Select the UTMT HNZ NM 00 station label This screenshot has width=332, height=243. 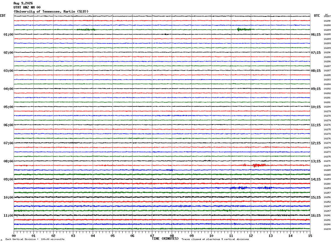(27, 7)
